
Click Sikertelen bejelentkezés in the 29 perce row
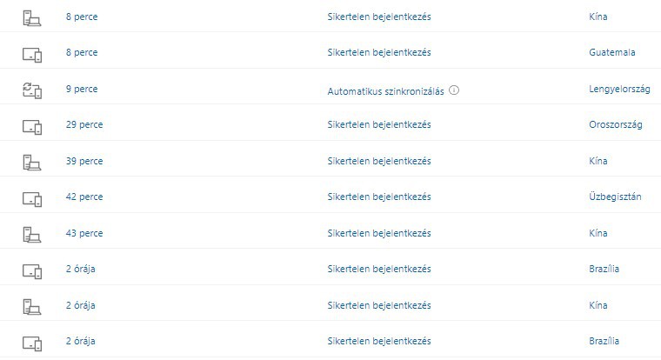(x=379, y=124)
